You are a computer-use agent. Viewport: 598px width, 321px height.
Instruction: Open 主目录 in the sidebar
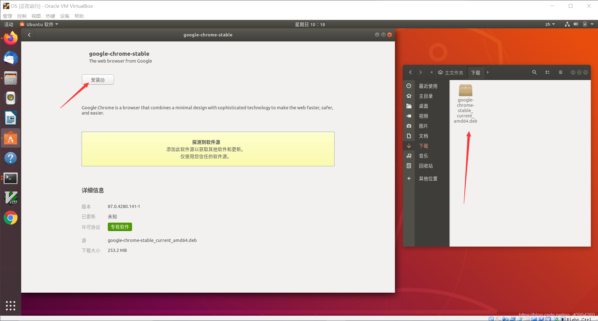[426, 96]
